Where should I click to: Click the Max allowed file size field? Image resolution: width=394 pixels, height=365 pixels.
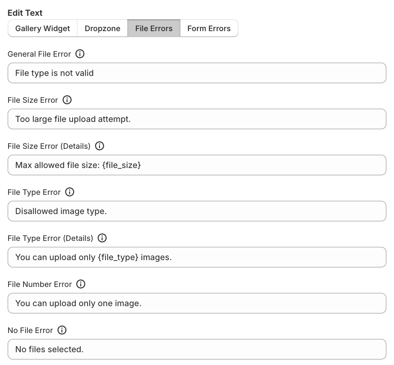pyautogui.click(x=197, y=165)
